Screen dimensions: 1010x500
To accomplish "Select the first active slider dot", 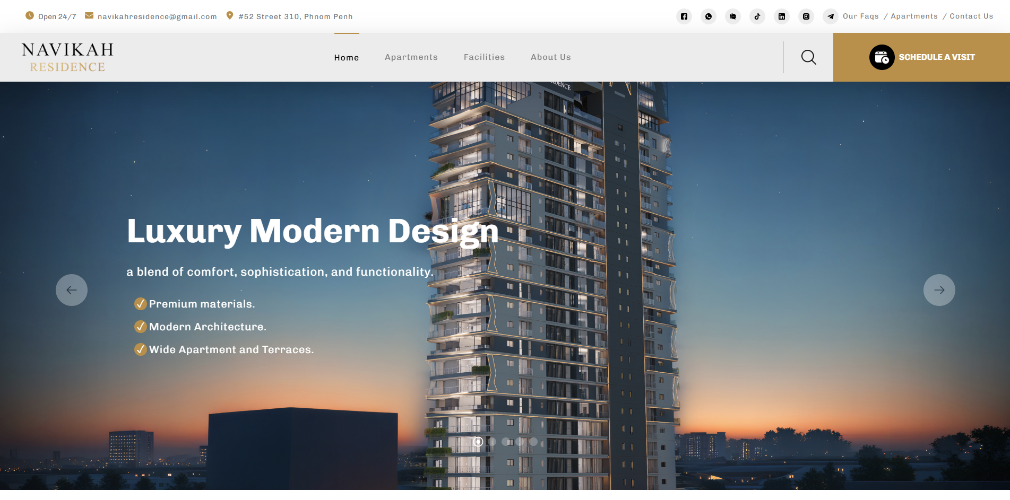I will point(478,442).
